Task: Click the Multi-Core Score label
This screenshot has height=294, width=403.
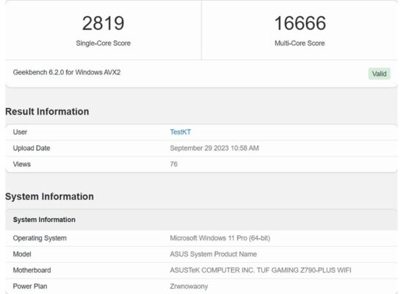Action: (299, 43)
